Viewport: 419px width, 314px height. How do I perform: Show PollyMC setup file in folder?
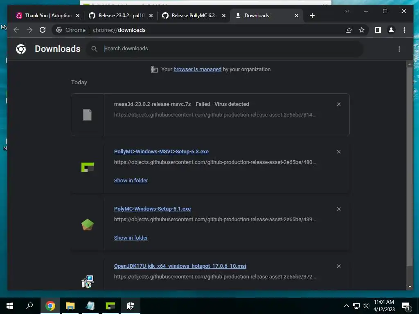[131, 180]
